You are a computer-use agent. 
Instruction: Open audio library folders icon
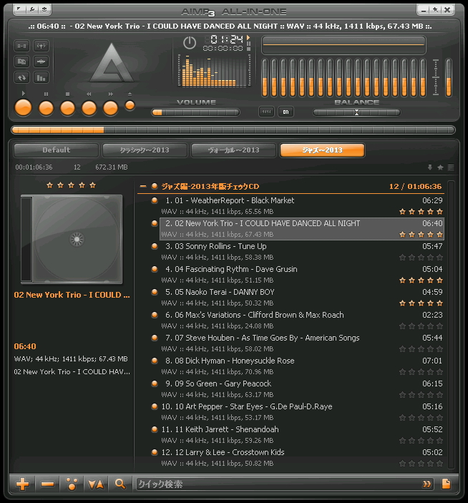(21, 62)
